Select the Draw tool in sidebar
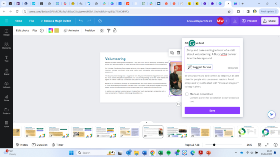Image resolution: width=280 pixels, height=157 pixels. coord(6,98)
